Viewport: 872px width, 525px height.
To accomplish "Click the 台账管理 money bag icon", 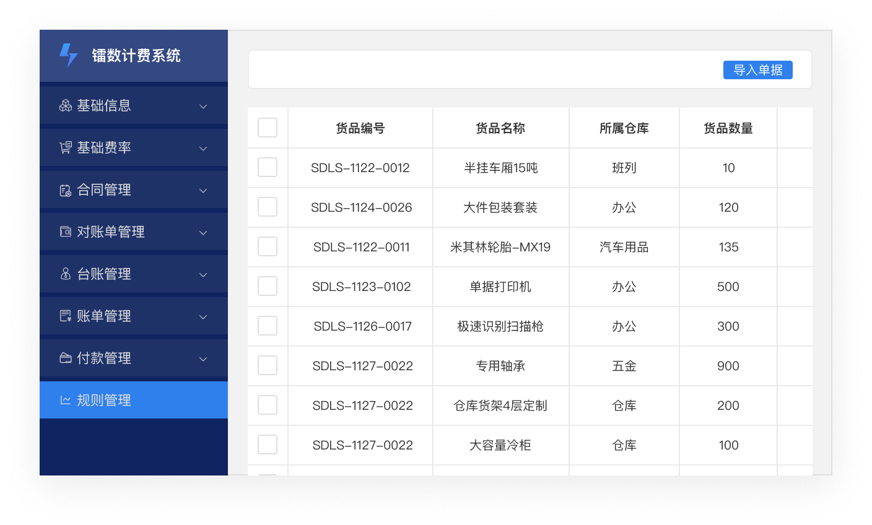I will coord(66,274).
